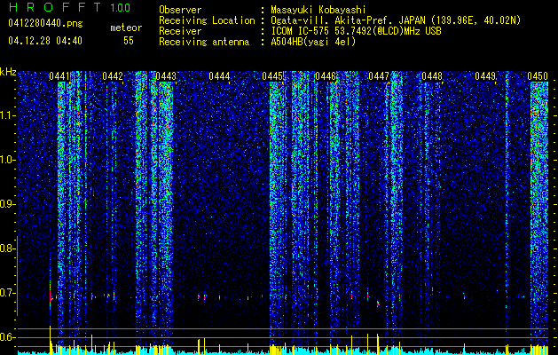Click the time marker 0449

485,76
